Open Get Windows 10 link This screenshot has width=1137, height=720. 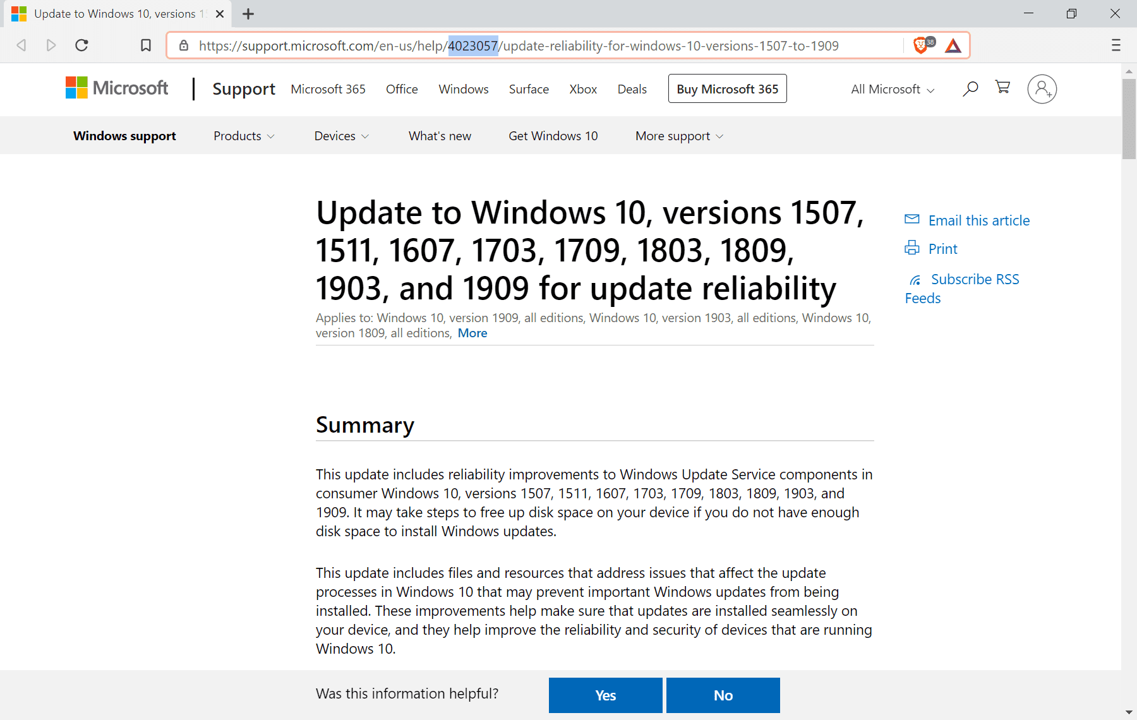pyautogui.click(x=553, y=136)
